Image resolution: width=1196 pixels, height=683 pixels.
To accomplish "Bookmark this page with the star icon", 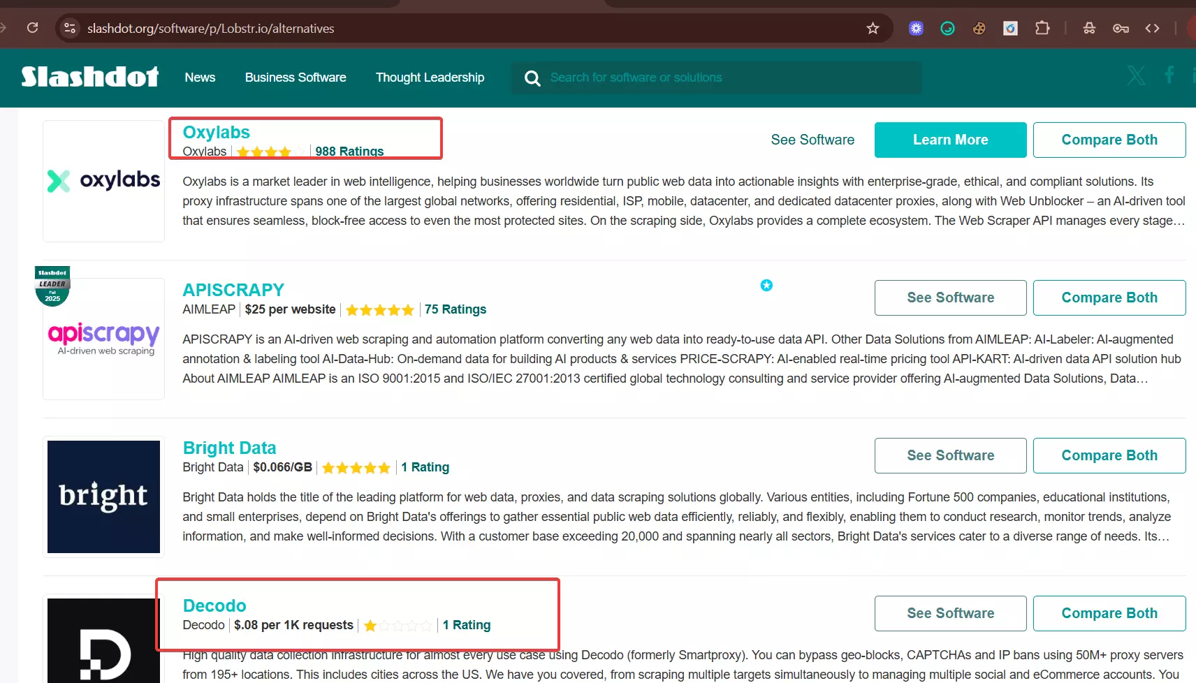I will click(873, 29).
